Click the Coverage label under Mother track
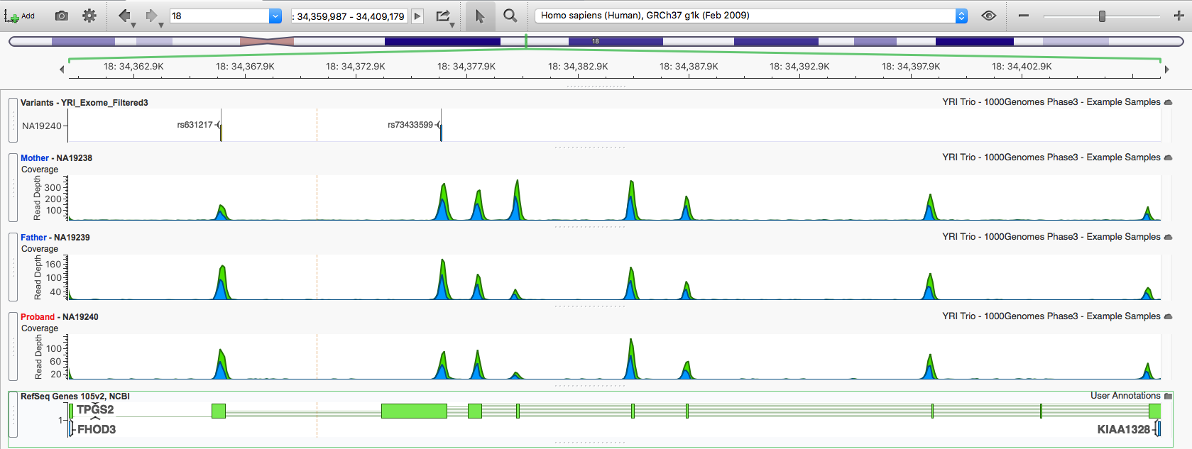 coord(40,170)
